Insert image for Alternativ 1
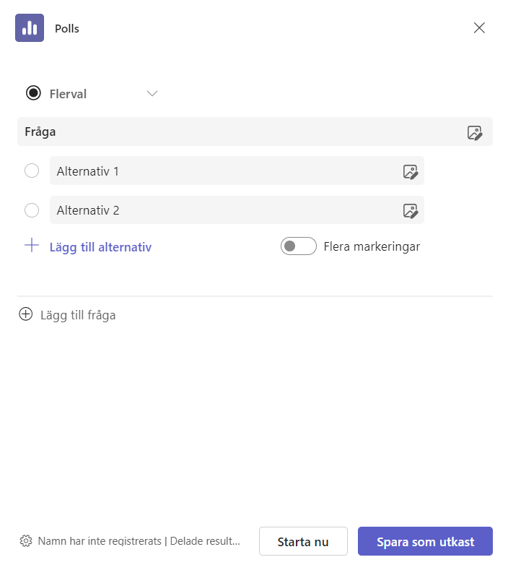 coord(410,172)
